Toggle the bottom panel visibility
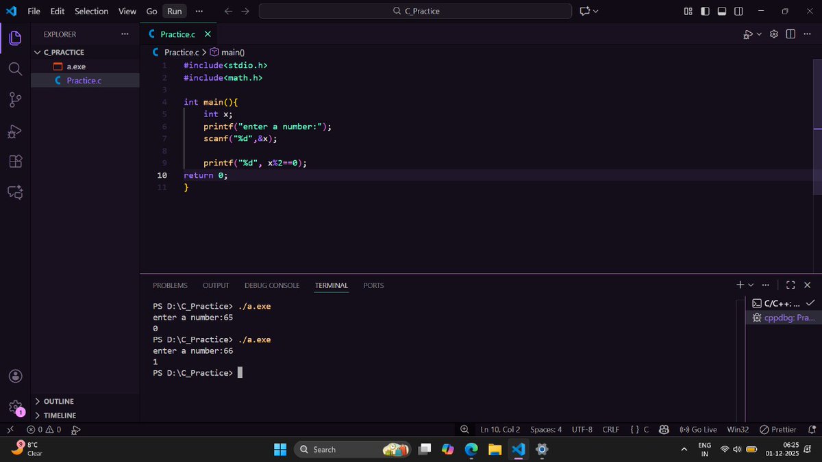Image resolution: width=822 pixels, height=462 pixels. (722, 11)
